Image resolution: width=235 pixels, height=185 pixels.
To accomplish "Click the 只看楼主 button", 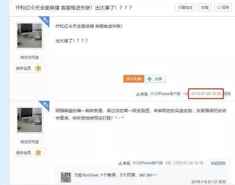I will coord(185,7).
